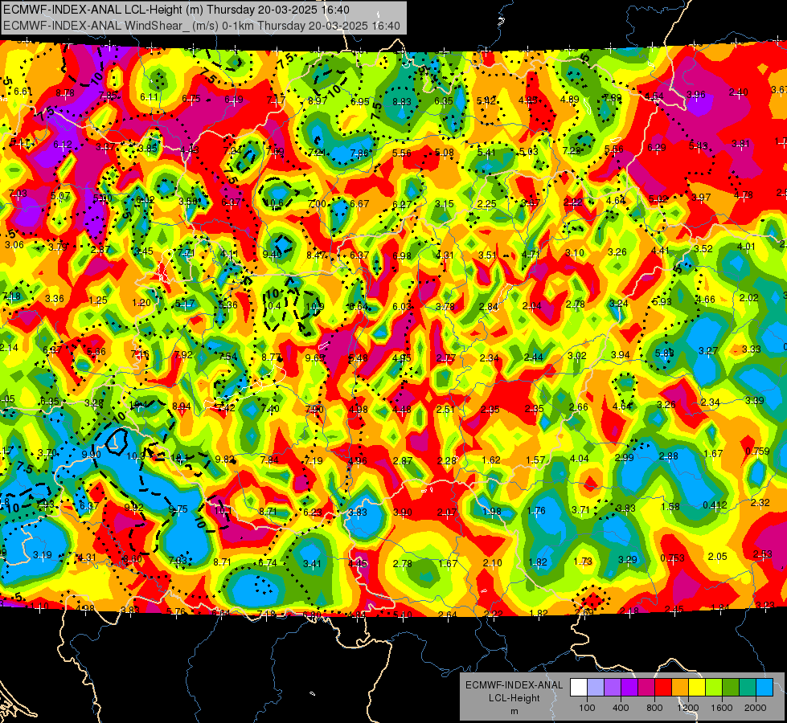Click the legend label 'ECMWF-INDEX-ANAL'
Image resolution: width=787 pixels, height=723 pixels.
click(x=514, y=685)
